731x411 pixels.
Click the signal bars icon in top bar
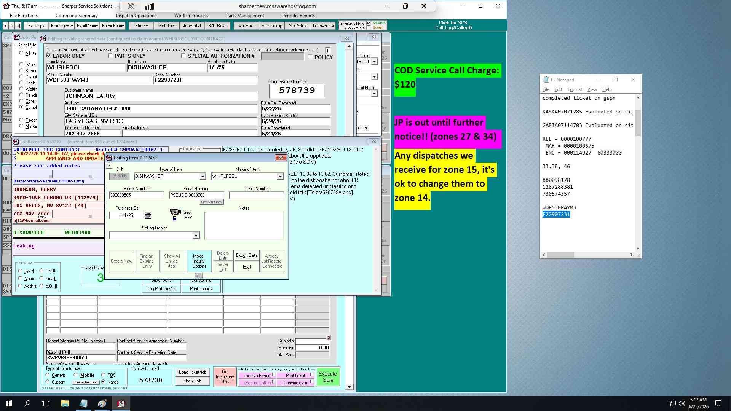pyautogui.click(x=150, y=6)
